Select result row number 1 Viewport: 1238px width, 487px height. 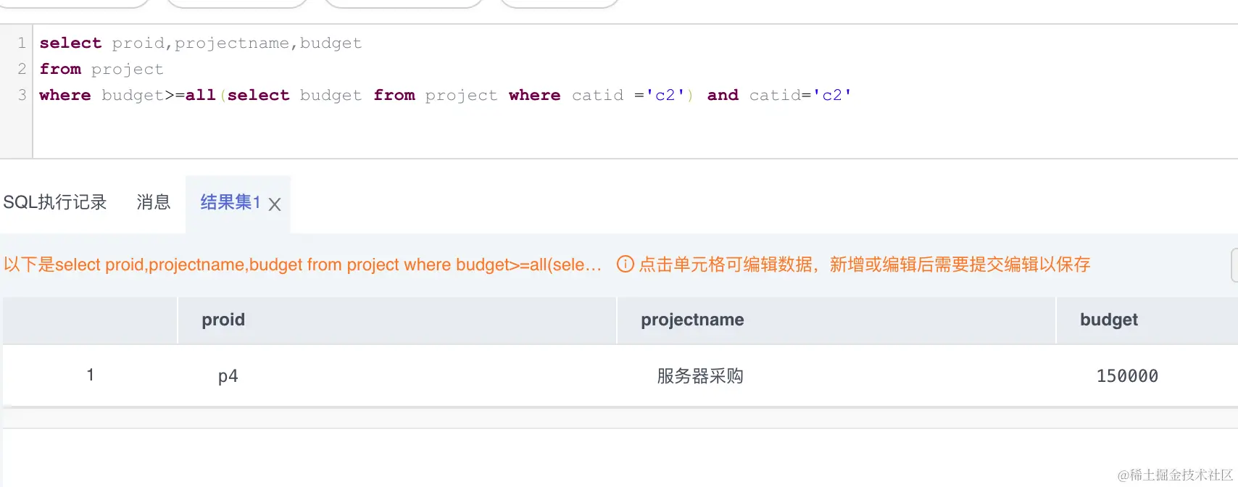click(90, 375)
